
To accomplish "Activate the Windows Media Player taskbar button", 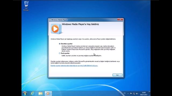I will [48, 94].
